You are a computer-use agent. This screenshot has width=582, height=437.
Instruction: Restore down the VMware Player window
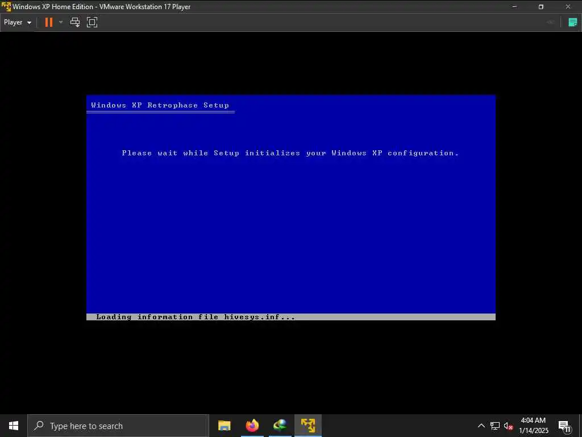541,7
